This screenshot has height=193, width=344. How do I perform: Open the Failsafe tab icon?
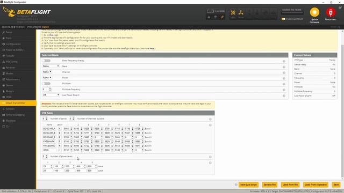4,56
